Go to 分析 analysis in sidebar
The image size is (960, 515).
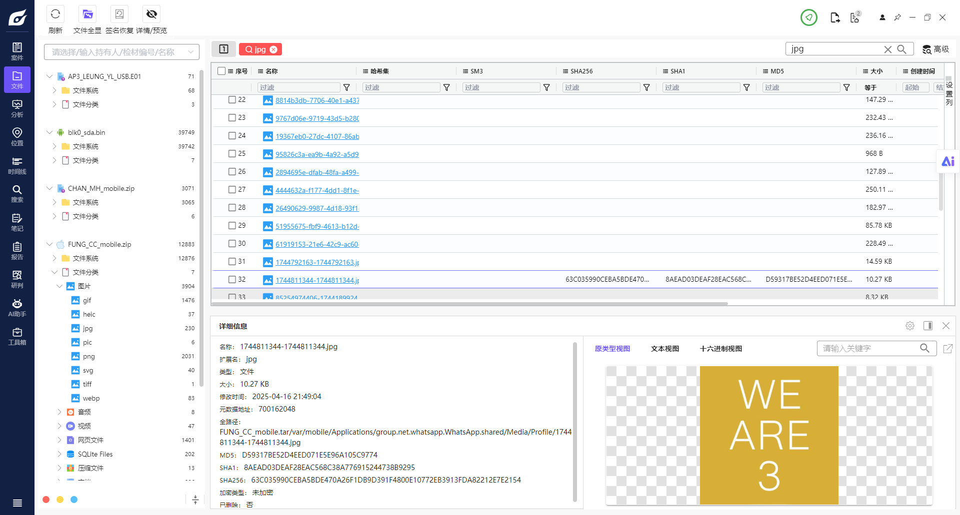click(17, 108)
